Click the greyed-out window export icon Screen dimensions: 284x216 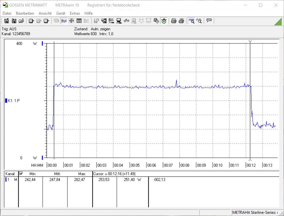96,21
